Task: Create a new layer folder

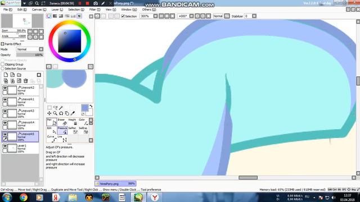Action: coord(19,75)
